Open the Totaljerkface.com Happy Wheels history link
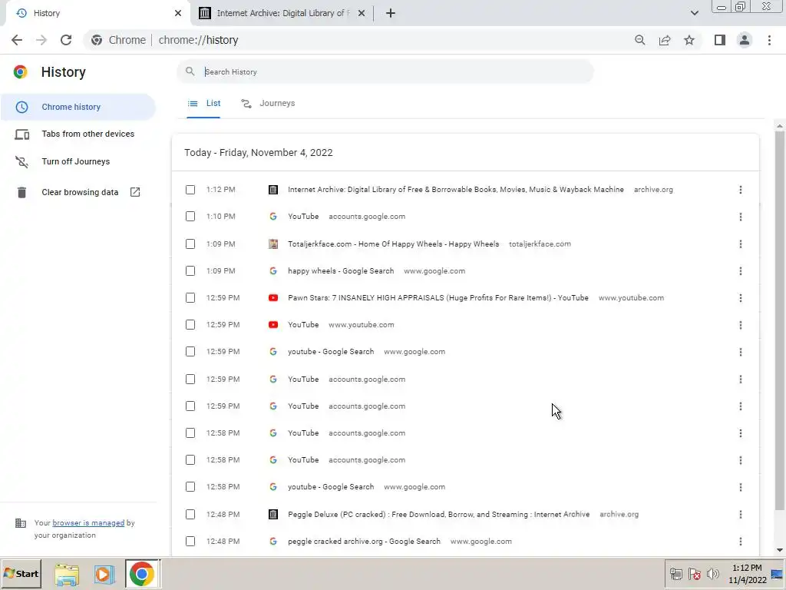This screenshot has height=590, width=786. [x=394, y=244]
